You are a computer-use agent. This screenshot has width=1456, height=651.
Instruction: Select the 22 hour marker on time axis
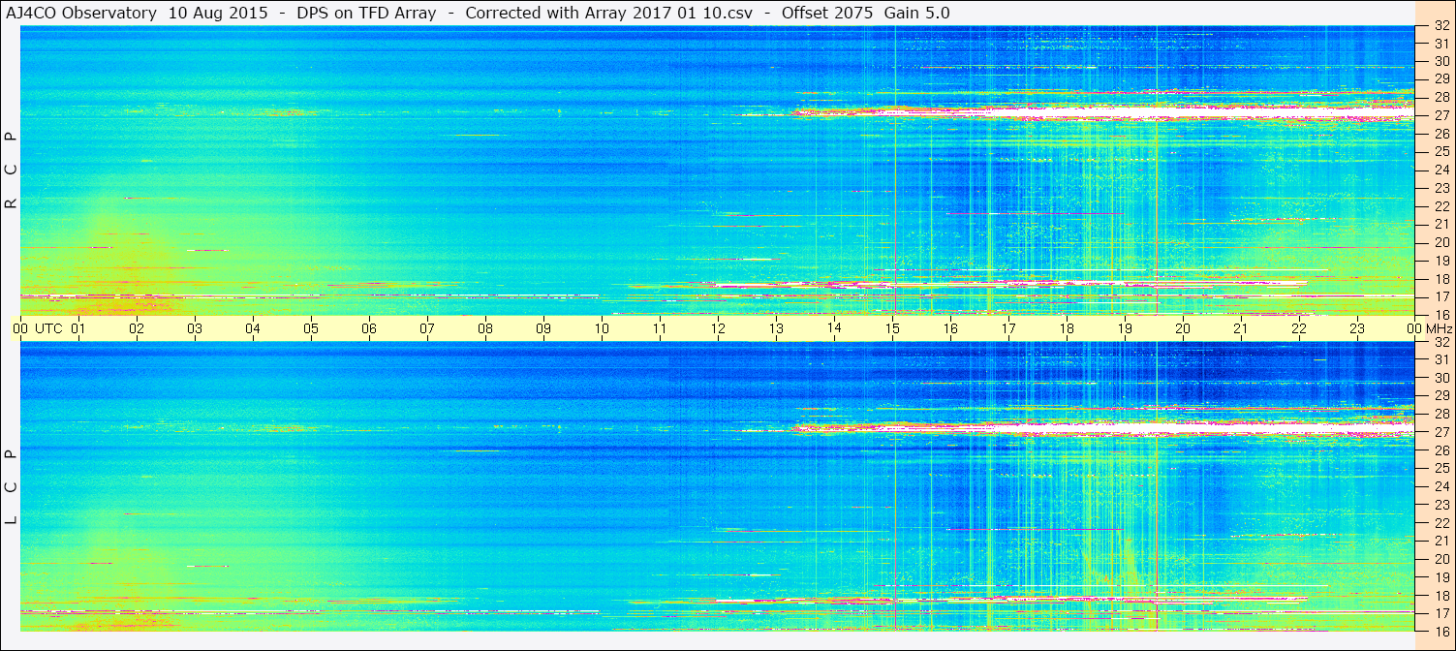(1299, 328)
